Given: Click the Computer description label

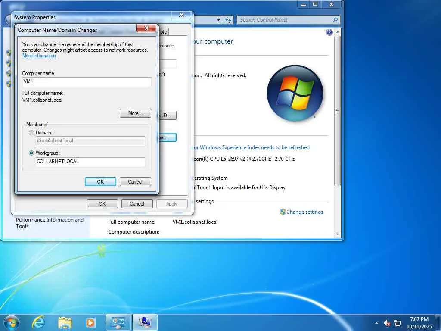Looking at the screenshot, I should 134,232.
